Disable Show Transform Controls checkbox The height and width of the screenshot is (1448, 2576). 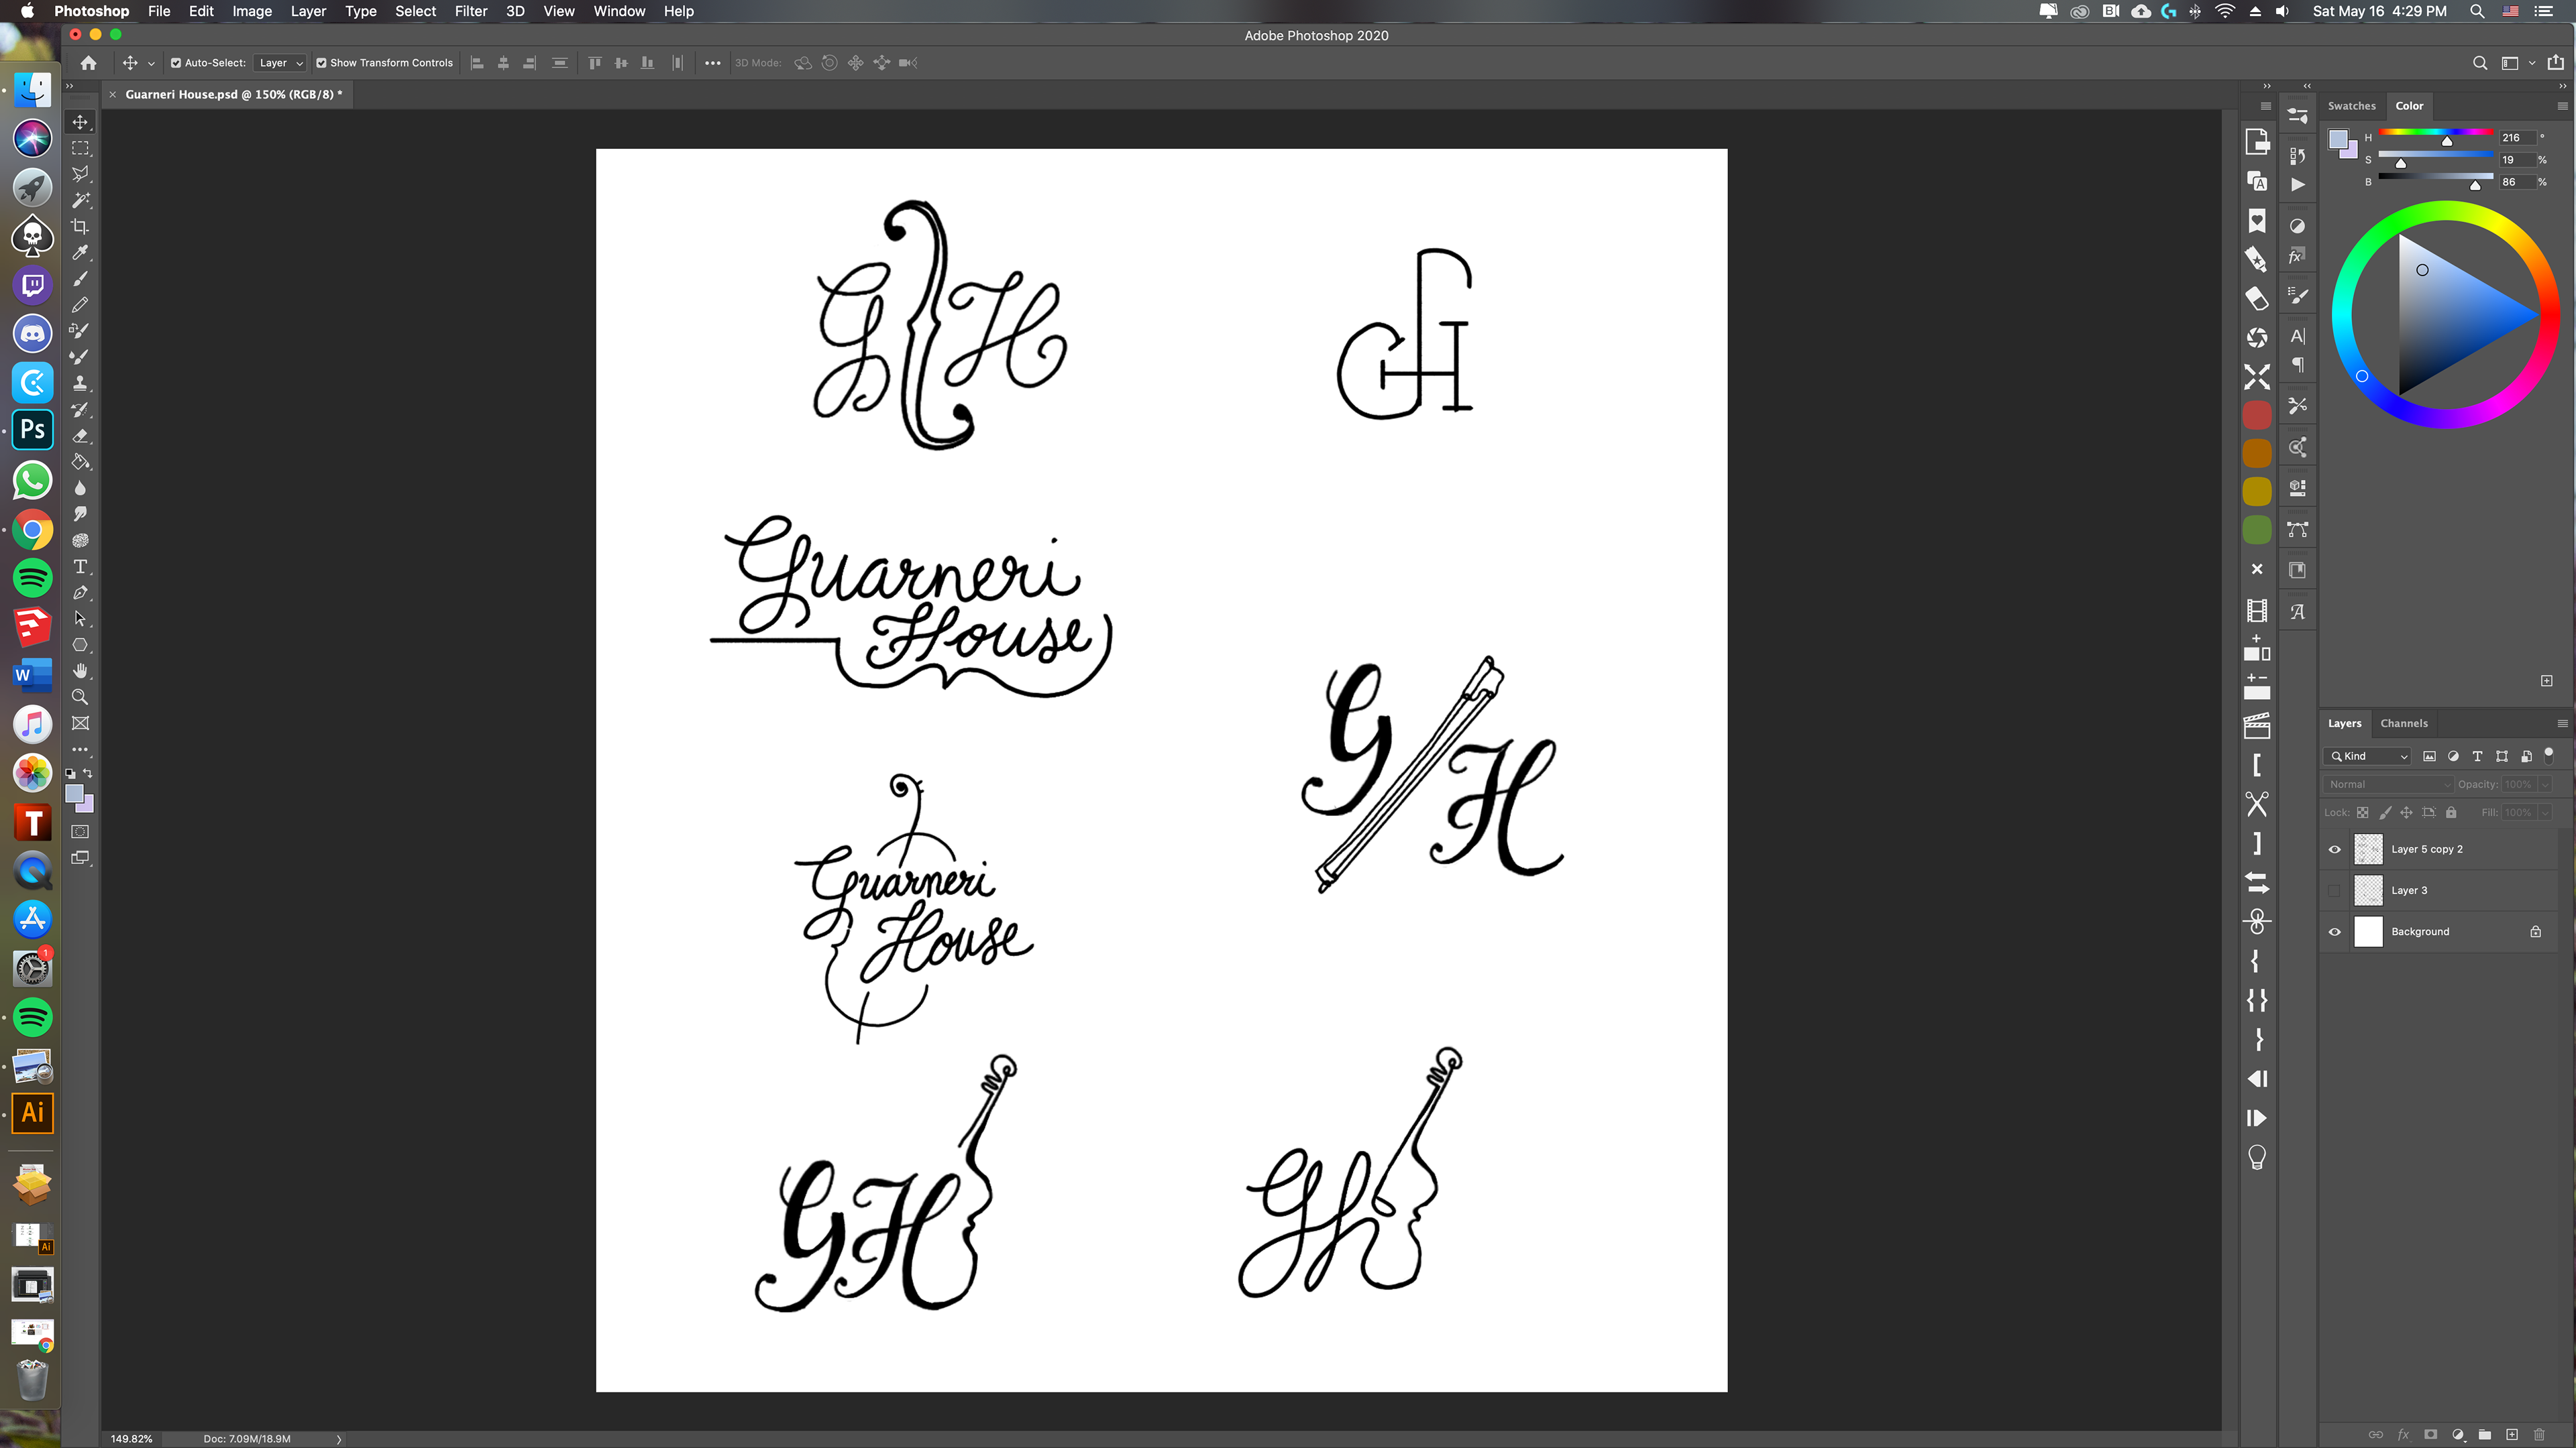321,63
